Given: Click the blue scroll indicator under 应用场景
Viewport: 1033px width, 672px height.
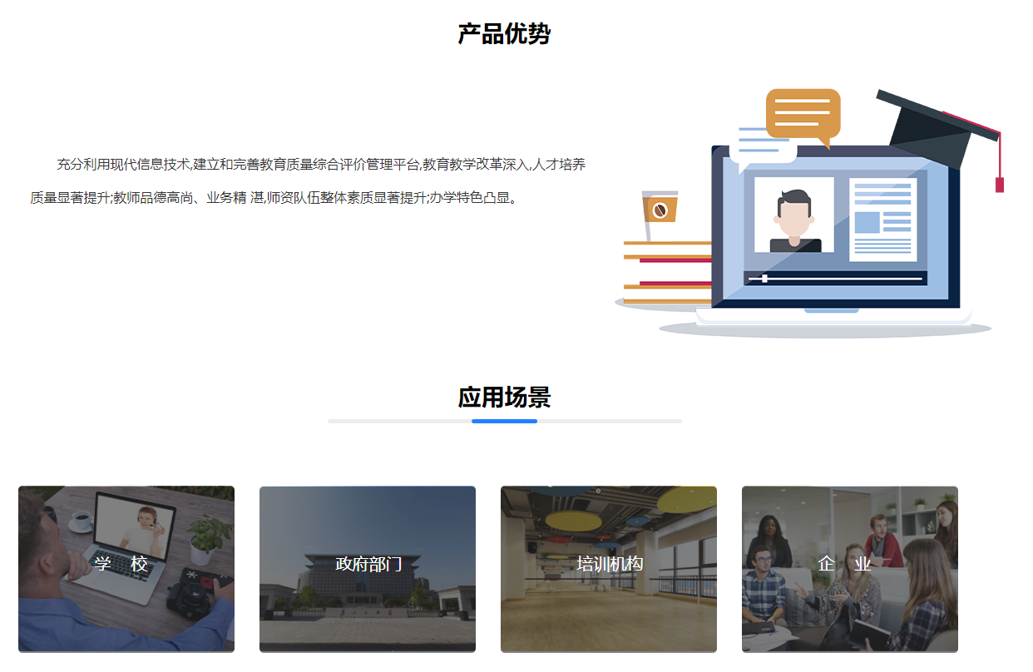Looking at the screenshot, I should 504,422.
